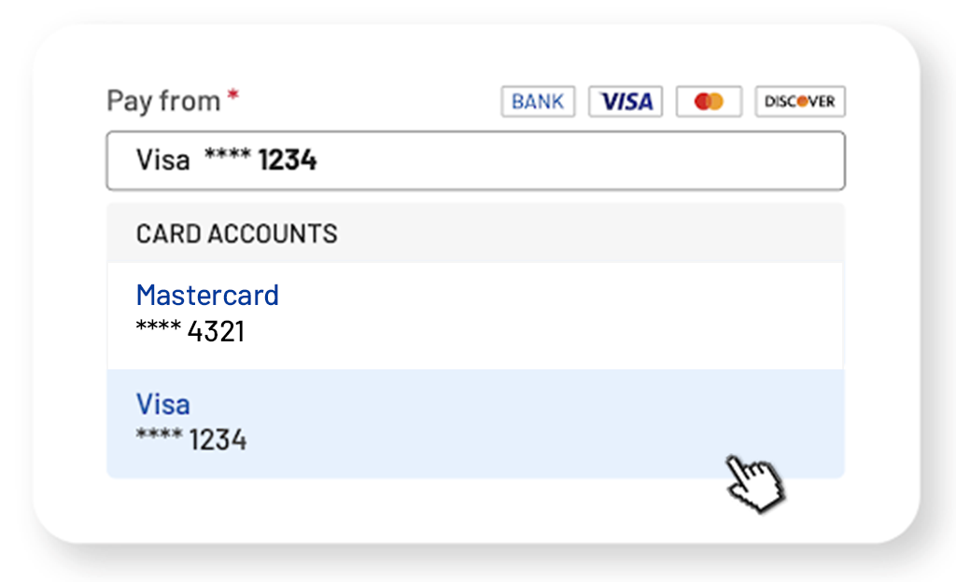Image resolution: width=956 pixels, height=582 pixels.
Task: Click the hand pointer cursor graphic
Action: [754, 482]
